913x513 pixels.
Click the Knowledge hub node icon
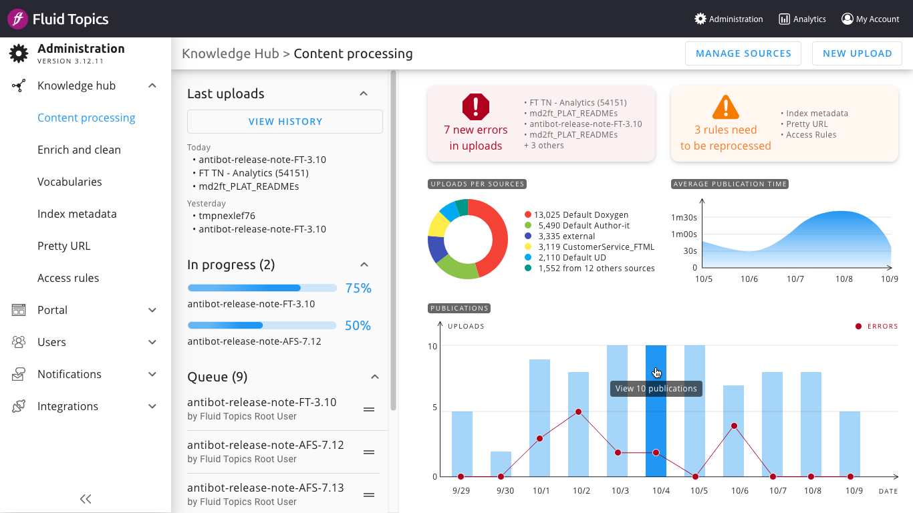pyautogui.click(x=19, y=85)
